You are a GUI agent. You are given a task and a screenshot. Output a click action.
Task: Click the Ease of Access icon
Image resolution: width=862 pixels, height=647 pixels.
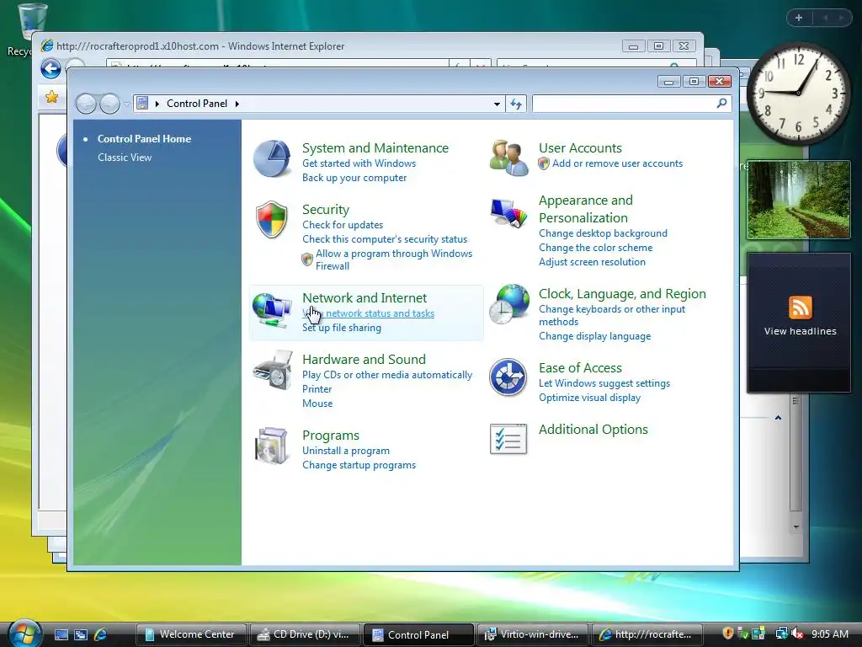[508, 377]
